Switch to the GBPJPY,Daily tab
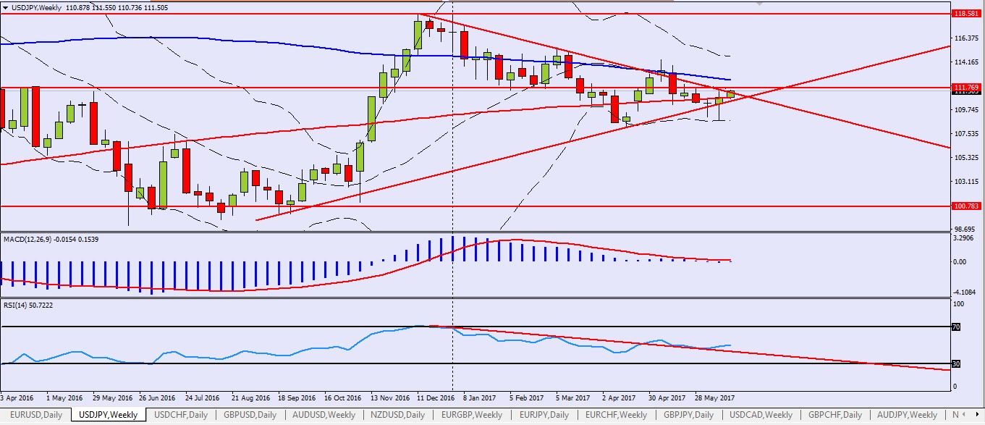985x425 pixels. click(x=690, y=415)
